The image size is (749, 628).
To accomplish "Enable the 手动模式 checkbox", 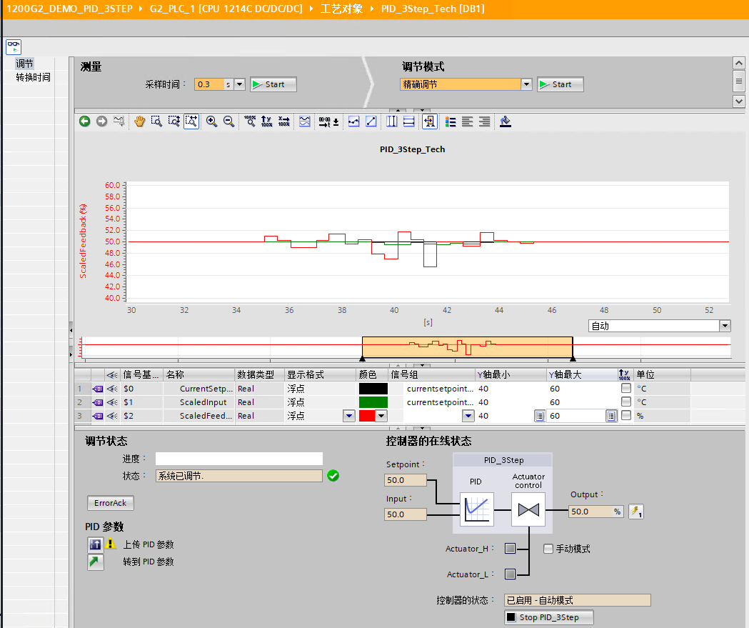I will (x=548, y=549).
